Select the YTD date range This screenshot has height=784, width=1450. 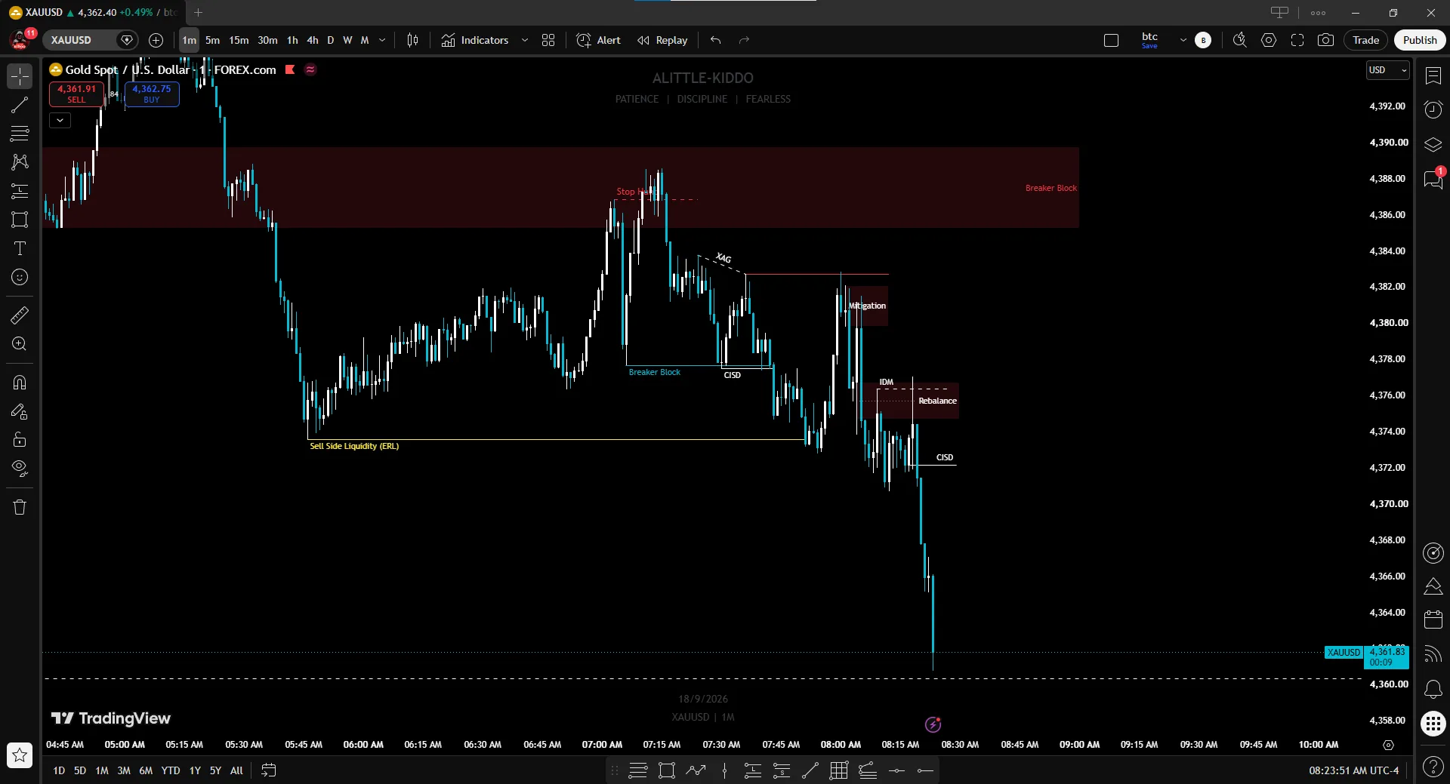click(171, 770)
